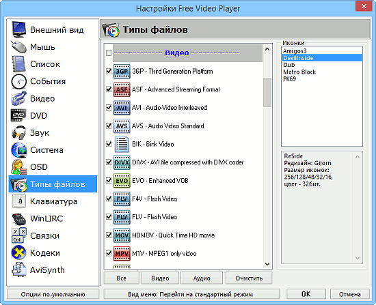Uncheck the BIK Bink Video checkbox
The image size is (376, 305).
pyautogui.click(x=109, y=144)
